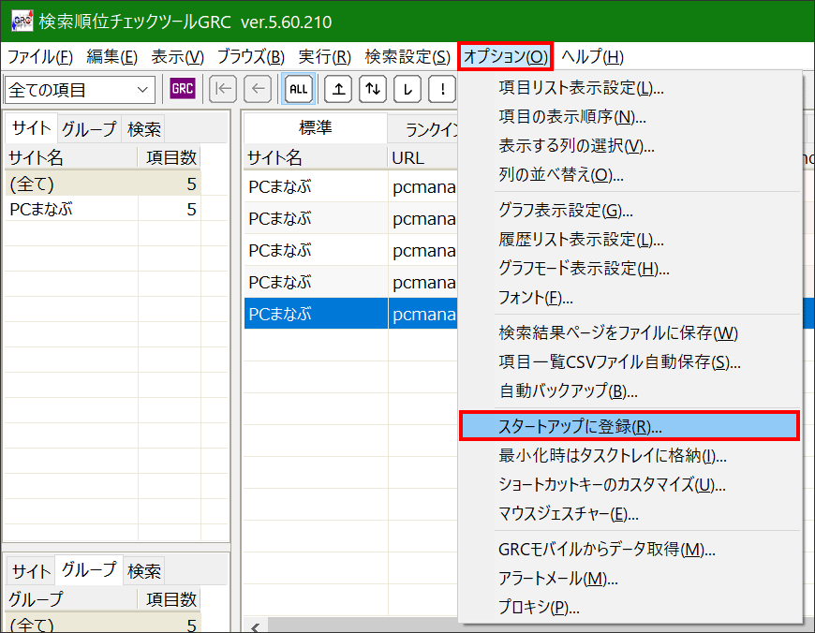Click the highlighted row's pcmana URL cell
815x633 pixels.
pos(423,314)
